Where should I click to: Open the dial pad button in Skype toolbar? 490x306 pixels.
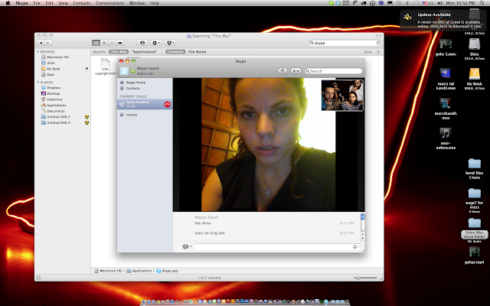[283, 71]
